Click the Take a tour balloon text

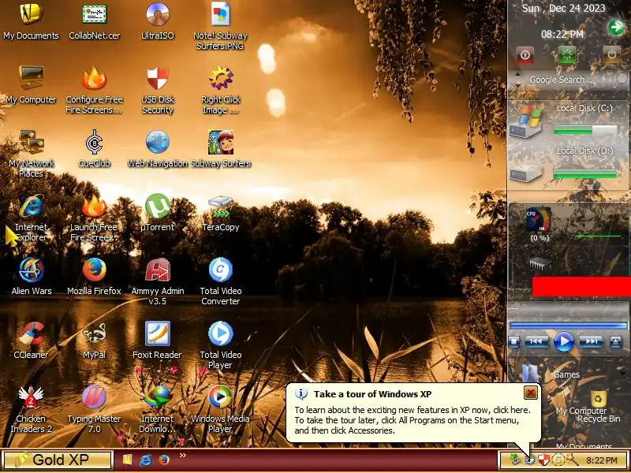click(x=412, y=420)
